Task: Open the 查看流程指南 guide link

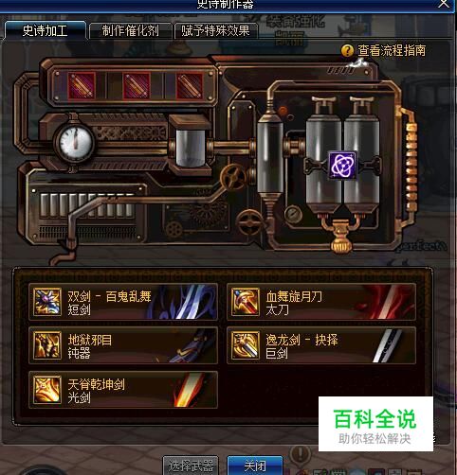Action: point(392,50)
